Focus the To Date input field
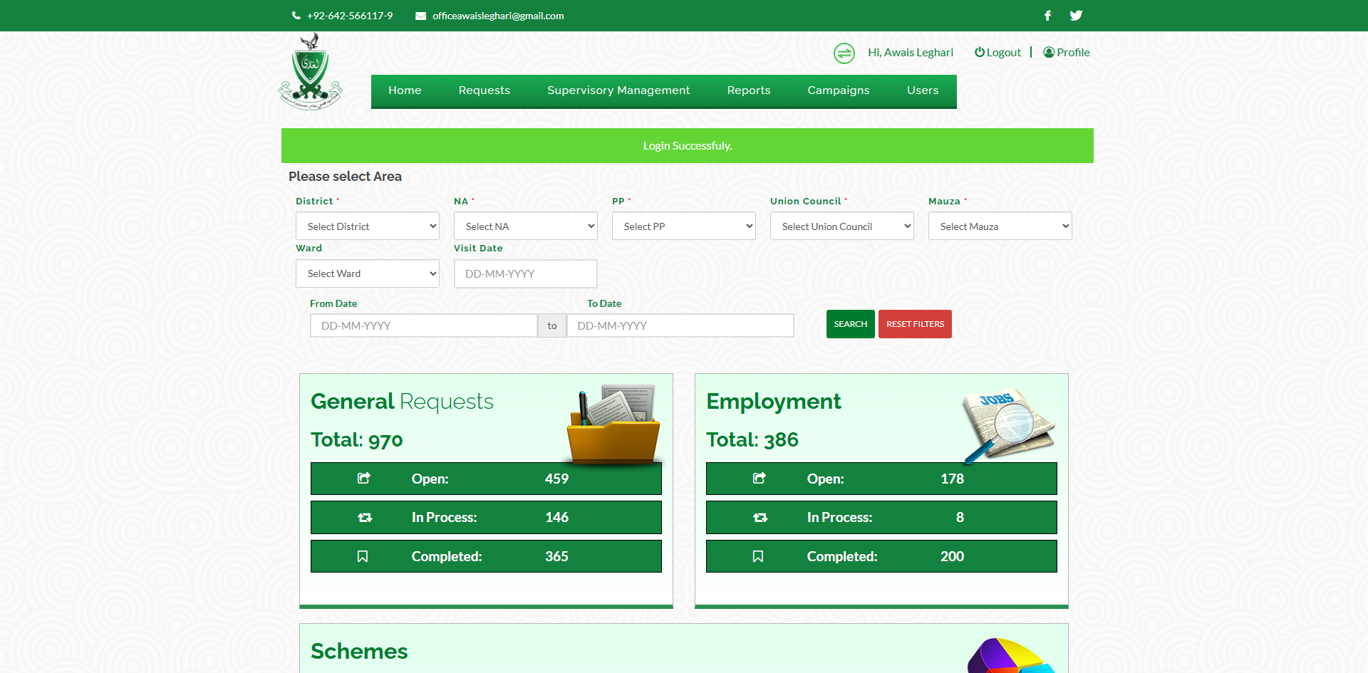The width and height of the screenshot is (1368, 673). 680,325
